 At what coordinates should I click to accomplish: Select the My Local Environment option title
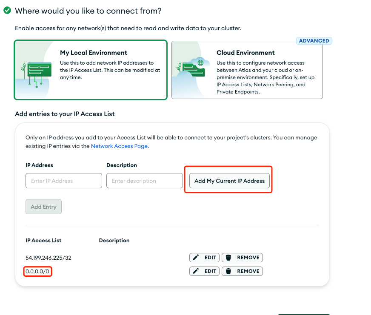(x=94, y=53)
